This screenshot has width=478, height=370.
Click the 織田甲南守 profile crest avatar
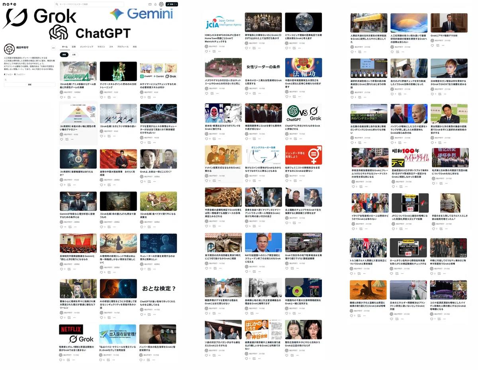[10, 49]
